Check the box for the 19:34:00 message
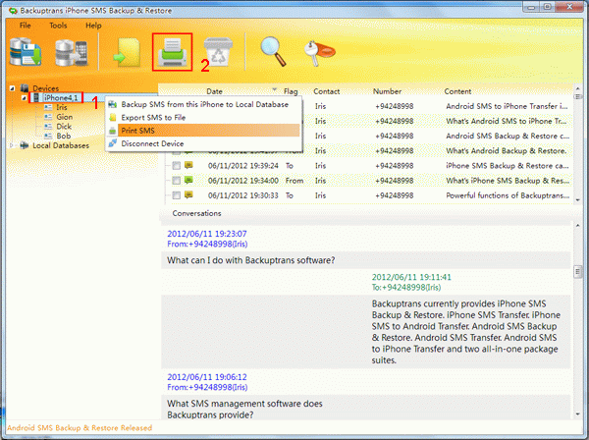This screenshot has height=440, width=589. [x=176, y=181]
